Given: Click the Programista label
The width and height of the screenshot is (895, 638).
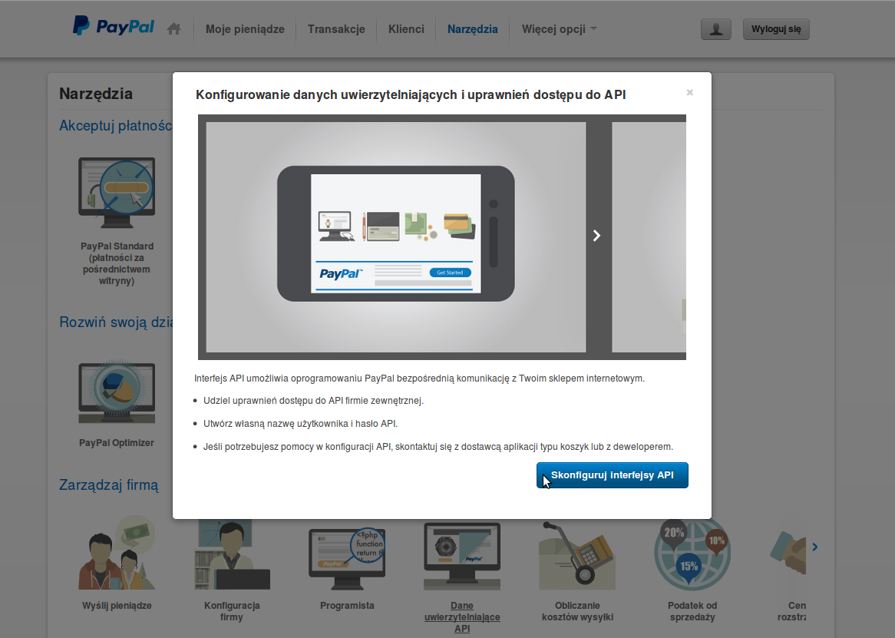Looking at the screenshot, I should tap(347, 606).
